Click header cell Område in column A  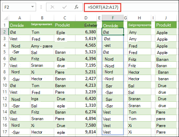click(20, 25)
